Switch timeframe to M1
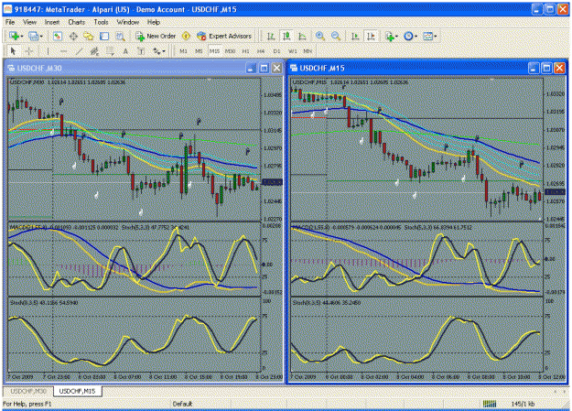This screenshot has height=411, width=572. point(183,51)
